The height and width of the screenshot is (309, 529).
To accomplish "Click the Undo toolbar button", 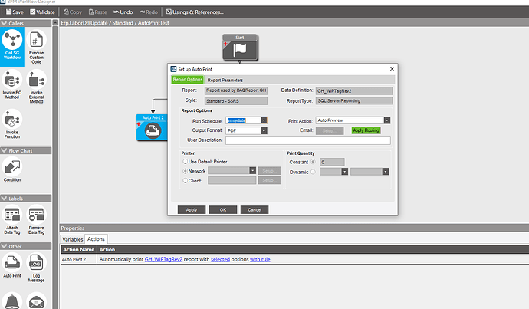I will (123, 12).
